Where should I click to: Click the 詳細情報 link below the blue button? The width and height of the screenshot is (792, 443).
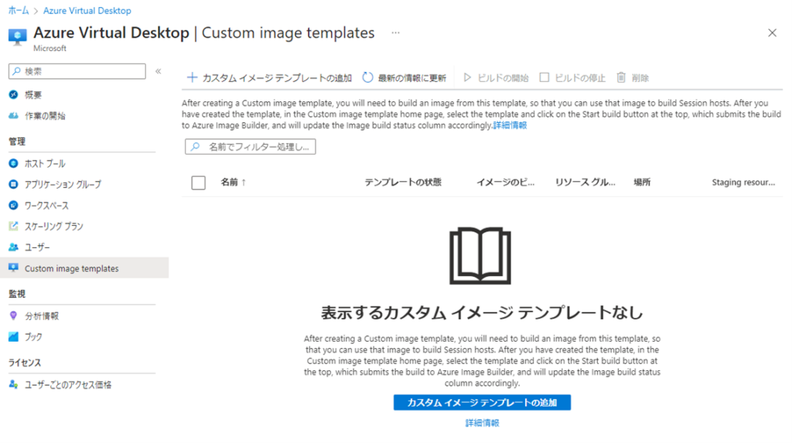click(x=482, y=423)
